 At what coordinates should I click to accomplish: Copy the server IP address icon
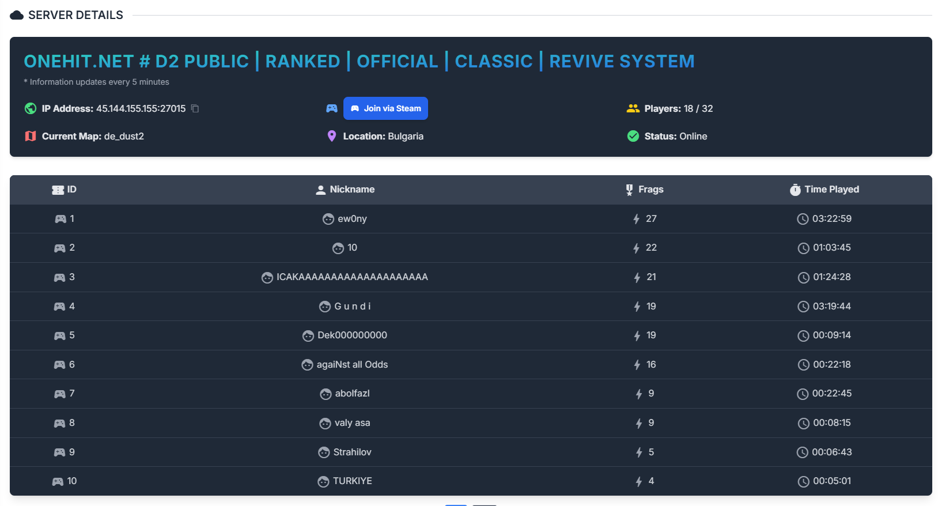(195, 108)
